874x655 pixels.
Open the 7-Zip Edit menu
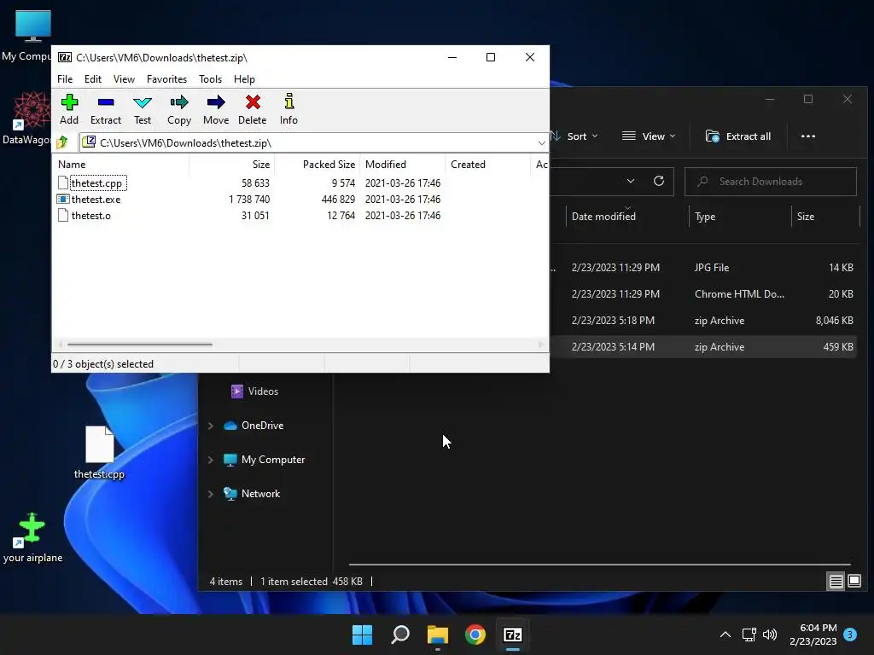tap(93, 79)
